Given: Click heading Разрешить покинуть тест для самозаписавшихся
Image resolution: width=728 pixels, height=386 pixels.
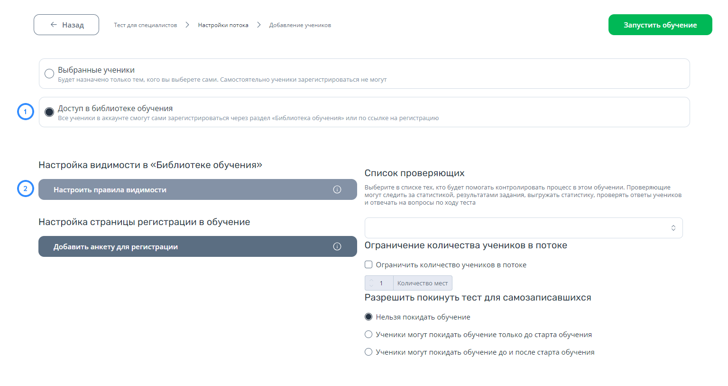Looking at the screenshot, I should pos(478,298).
